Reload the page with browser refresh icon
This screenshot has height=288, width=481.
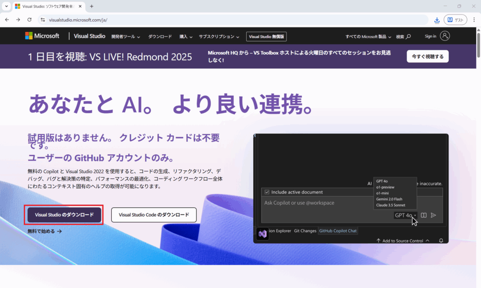coord(30,20)
